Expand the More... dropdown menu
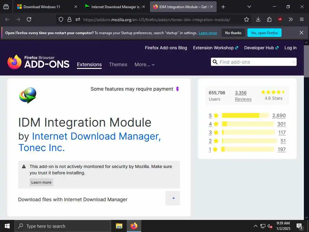The height and width of the screenshot is (232, 309). pyautogui.click(x=145, y=65)
